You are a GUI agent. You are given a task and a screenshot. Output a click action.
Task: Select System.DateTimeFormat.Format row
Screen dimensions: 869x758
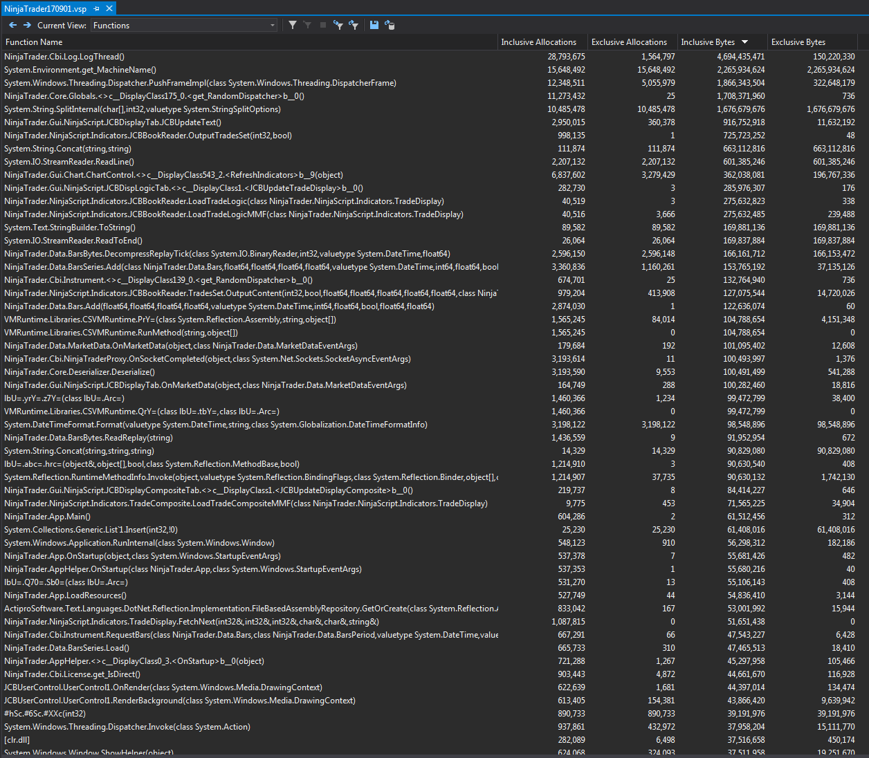[x=429, y=425]
